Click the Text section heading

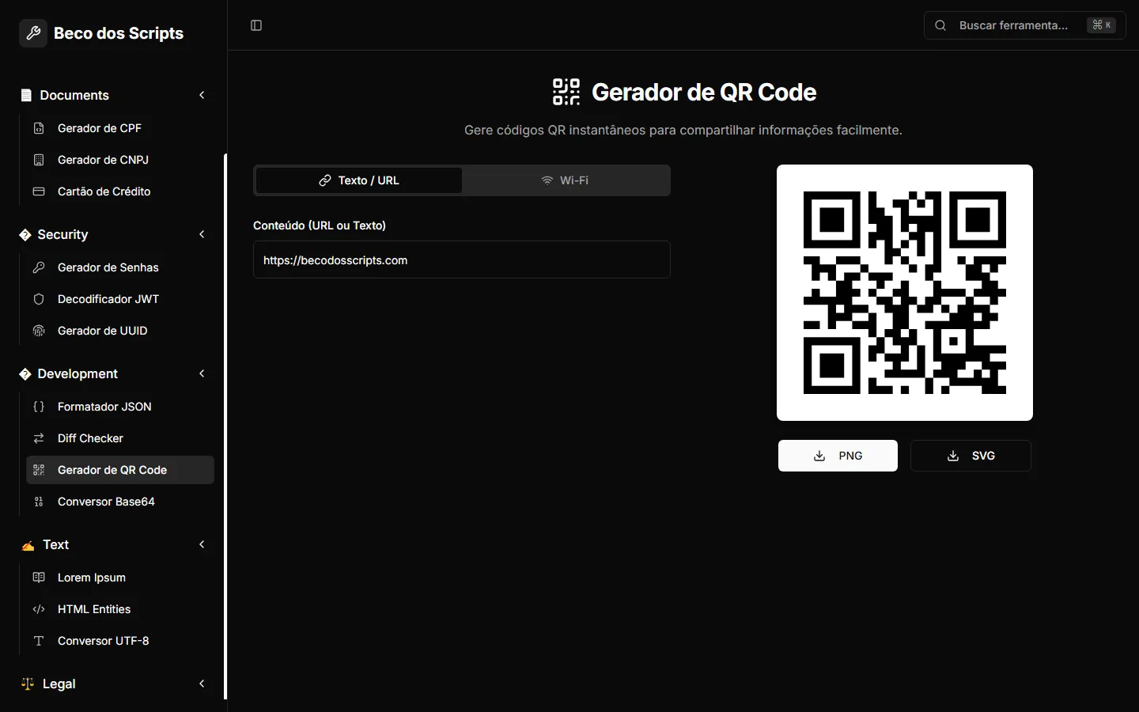tap(55, 544)
